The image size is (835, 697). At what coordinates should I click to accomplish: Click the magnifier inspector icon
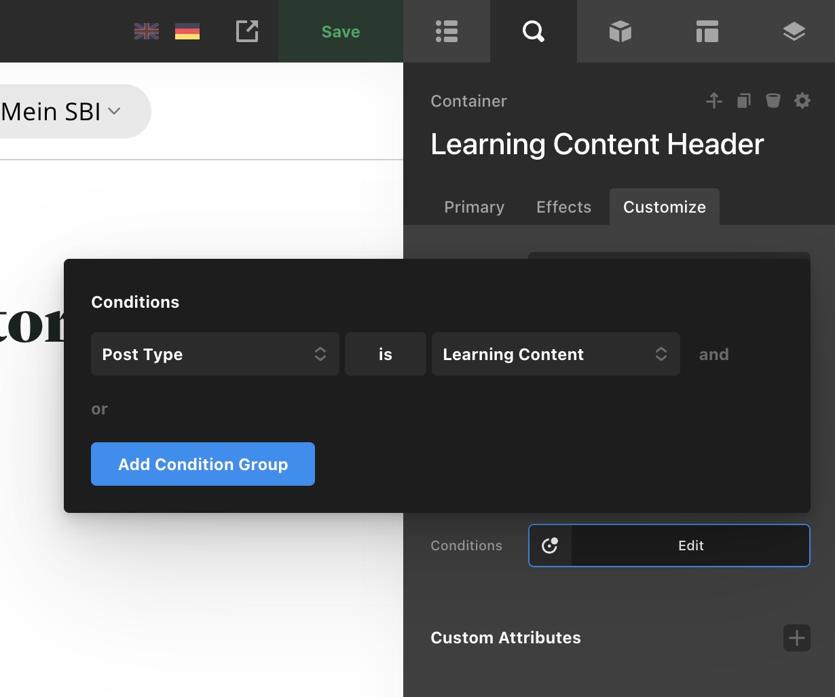[x=533, y=31]
